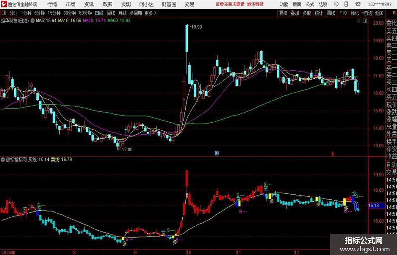Viewport: 397px width, 255px height.
Task: Click the 炬华科技 stock name in title bar
Action: click(x=255, y=4)
